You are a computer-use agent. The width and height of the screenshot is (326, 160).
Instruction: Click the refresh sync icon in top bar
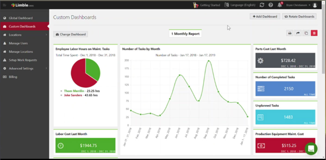click(262, 5)
